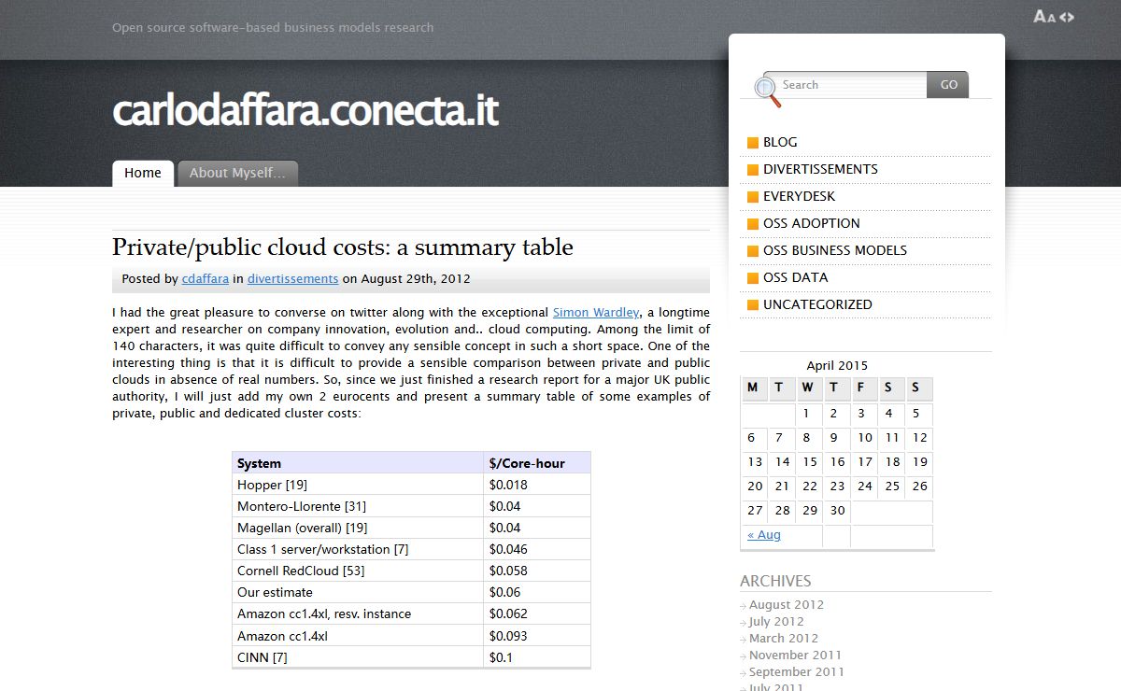The image size is (1121, 691).
Task: Open the July 2012 archive
Action: [776, 622]
